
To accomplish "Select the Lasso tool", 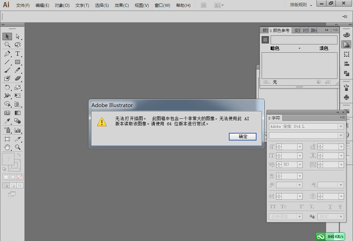I will click(x=18, y=44).
